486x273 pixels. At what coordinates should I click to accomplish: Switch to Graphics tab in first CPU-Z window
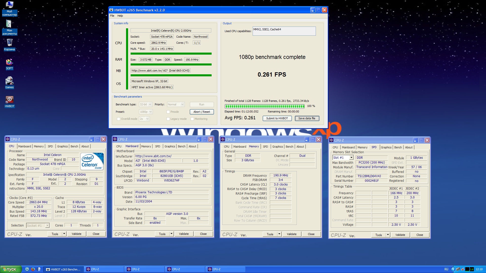(62, 146)
